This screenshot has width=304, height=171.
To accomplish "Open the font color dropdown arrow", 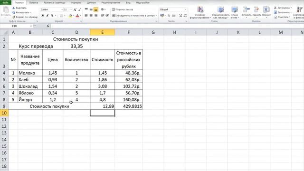I will click(x=81, y=16).
